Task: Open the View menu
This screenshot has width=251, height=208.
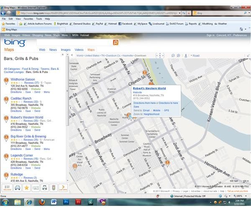Action: click(x=18, y=19)
